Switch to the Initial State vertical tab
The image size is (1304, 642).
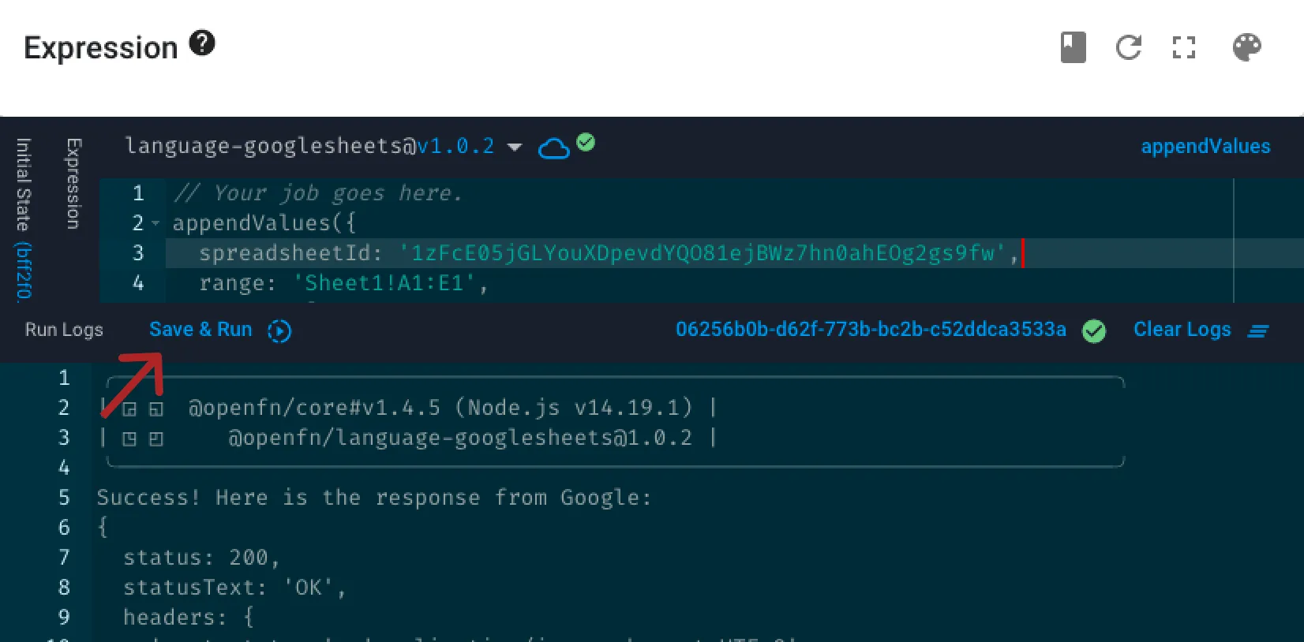coord(24,218)
